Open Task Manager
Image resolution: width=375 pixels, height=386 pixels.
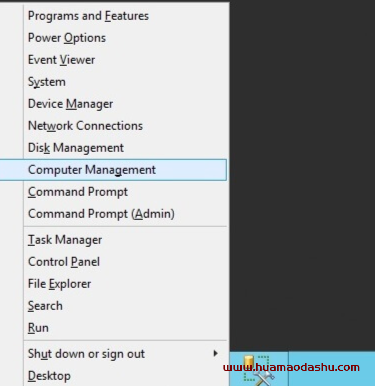(65, 240)
